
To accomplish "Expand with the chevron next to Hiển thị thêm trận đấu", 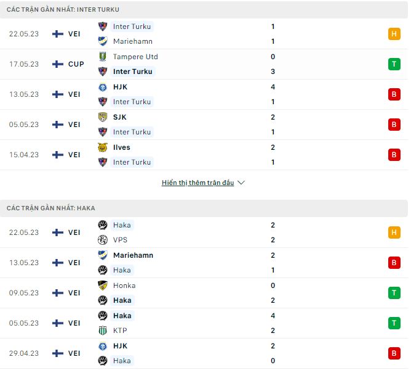I will tap(241, 183).
